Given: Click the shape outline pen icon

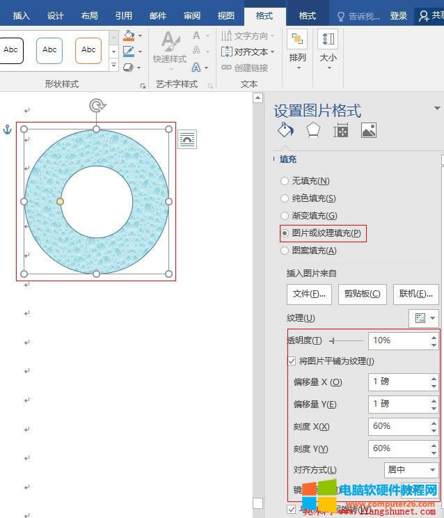Looking at the screenshot, I should 129,52.
